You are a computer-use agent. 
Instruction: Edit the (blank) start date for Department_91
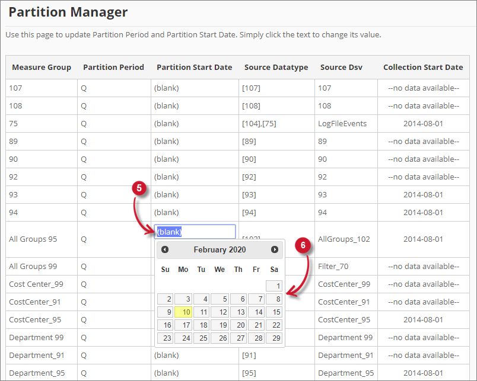(166, 355)
